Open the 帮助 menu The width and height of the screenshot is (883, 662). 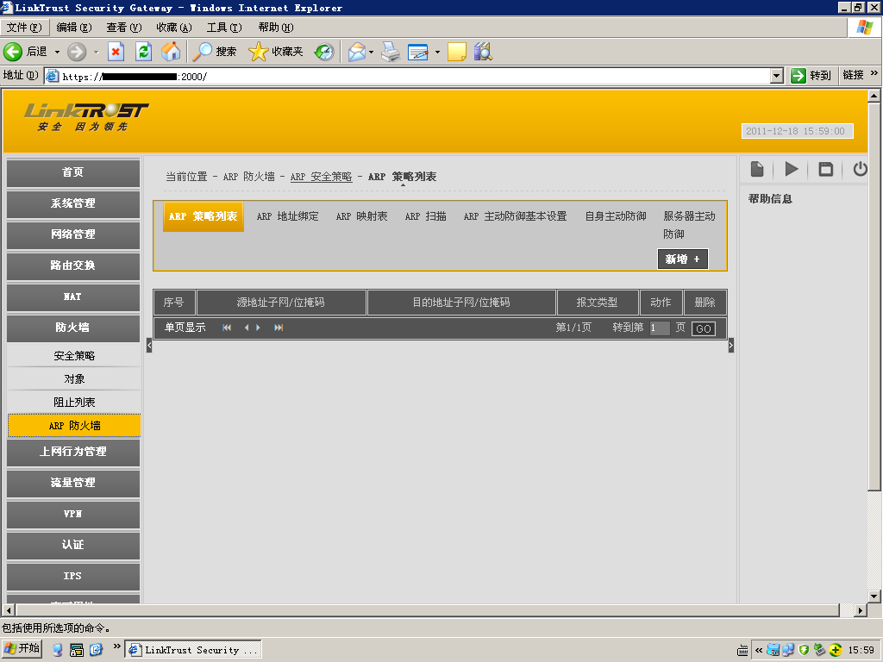[276, 28]
